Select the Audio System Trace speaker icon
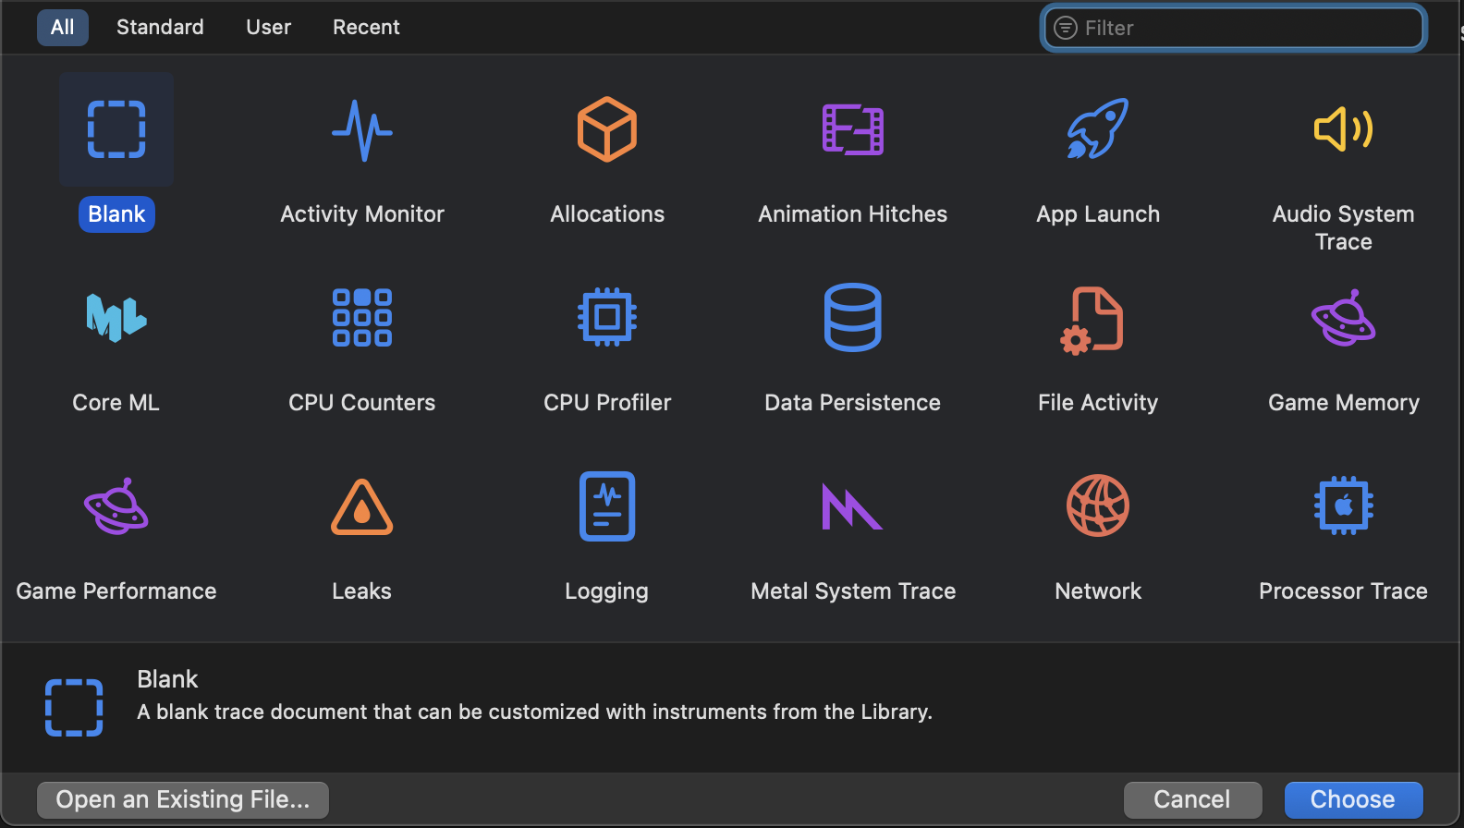Viewport: 1464px width, 828px height. [1343, 130]
